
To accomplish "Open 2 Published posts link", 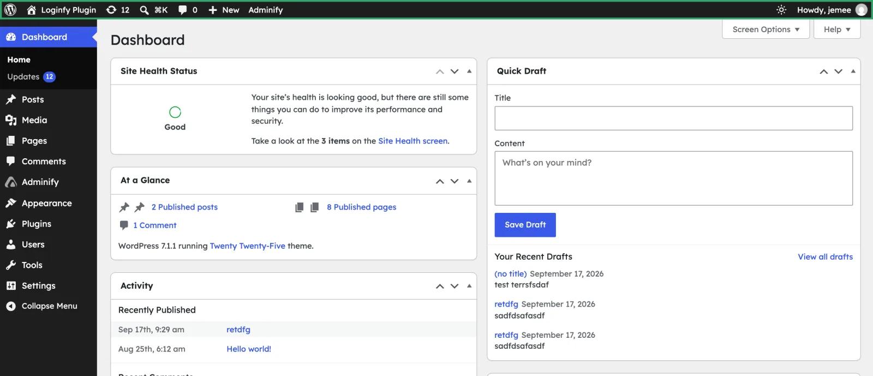I will click(184, 207).
